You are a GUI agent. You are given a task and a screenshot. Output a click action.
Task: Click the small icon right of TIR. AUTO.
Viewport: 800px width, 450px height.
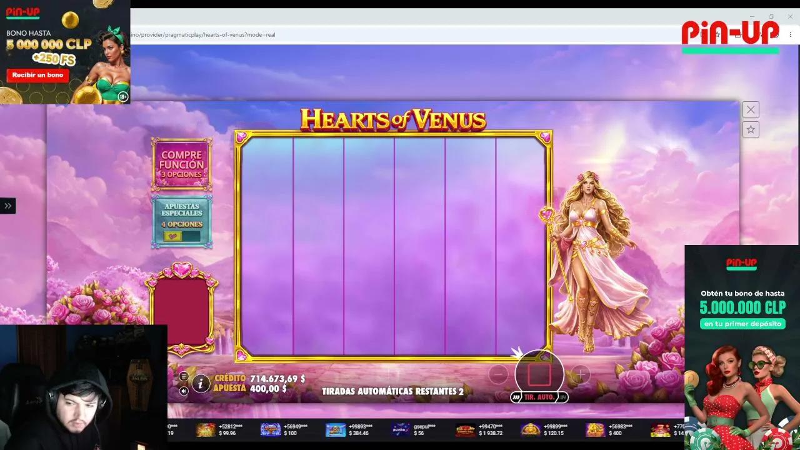coord(562,397)
